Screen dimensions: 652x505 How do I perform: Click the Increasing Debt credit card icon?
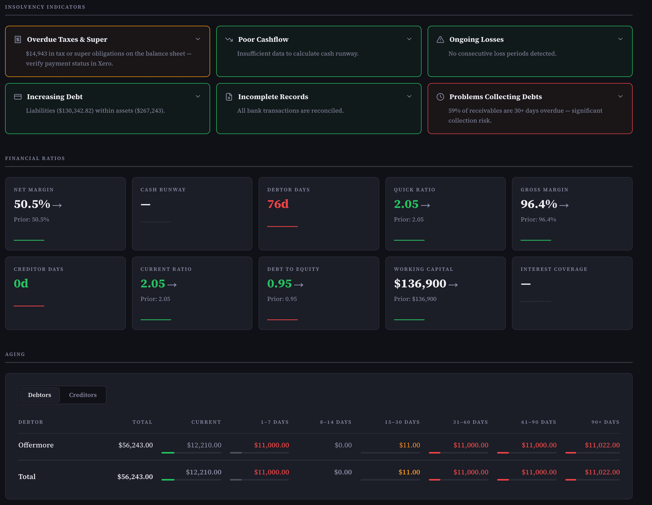[x=18, y=97]
